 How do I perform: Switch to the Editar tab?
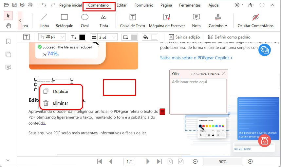click(122, 5)
